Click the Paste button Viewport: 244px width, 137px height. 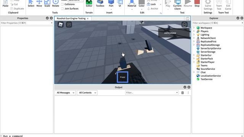pos(5,3)
